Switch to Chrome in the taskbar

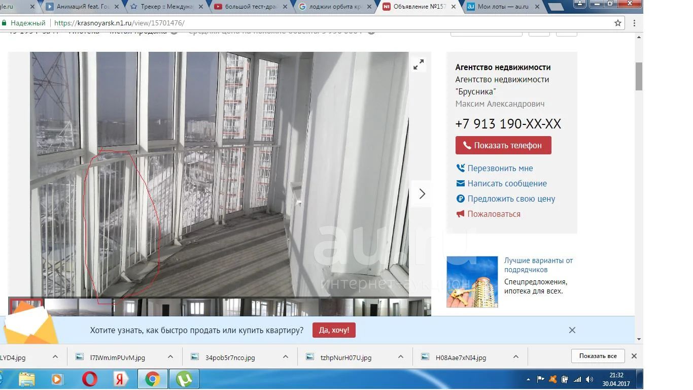(x=152, y=379)
